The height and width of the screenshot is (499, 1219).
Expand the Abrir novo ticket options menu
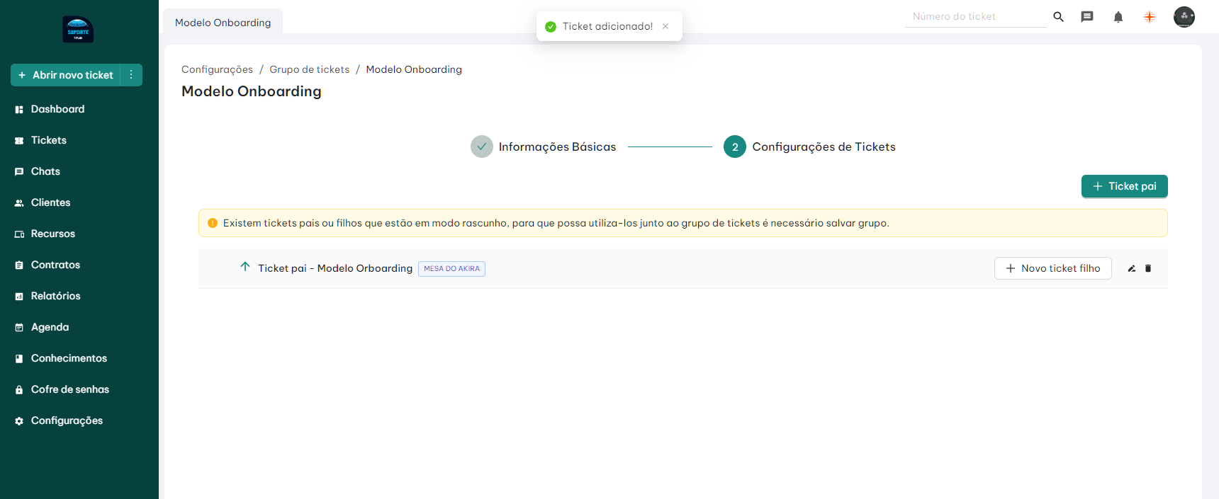pos(131,75)
